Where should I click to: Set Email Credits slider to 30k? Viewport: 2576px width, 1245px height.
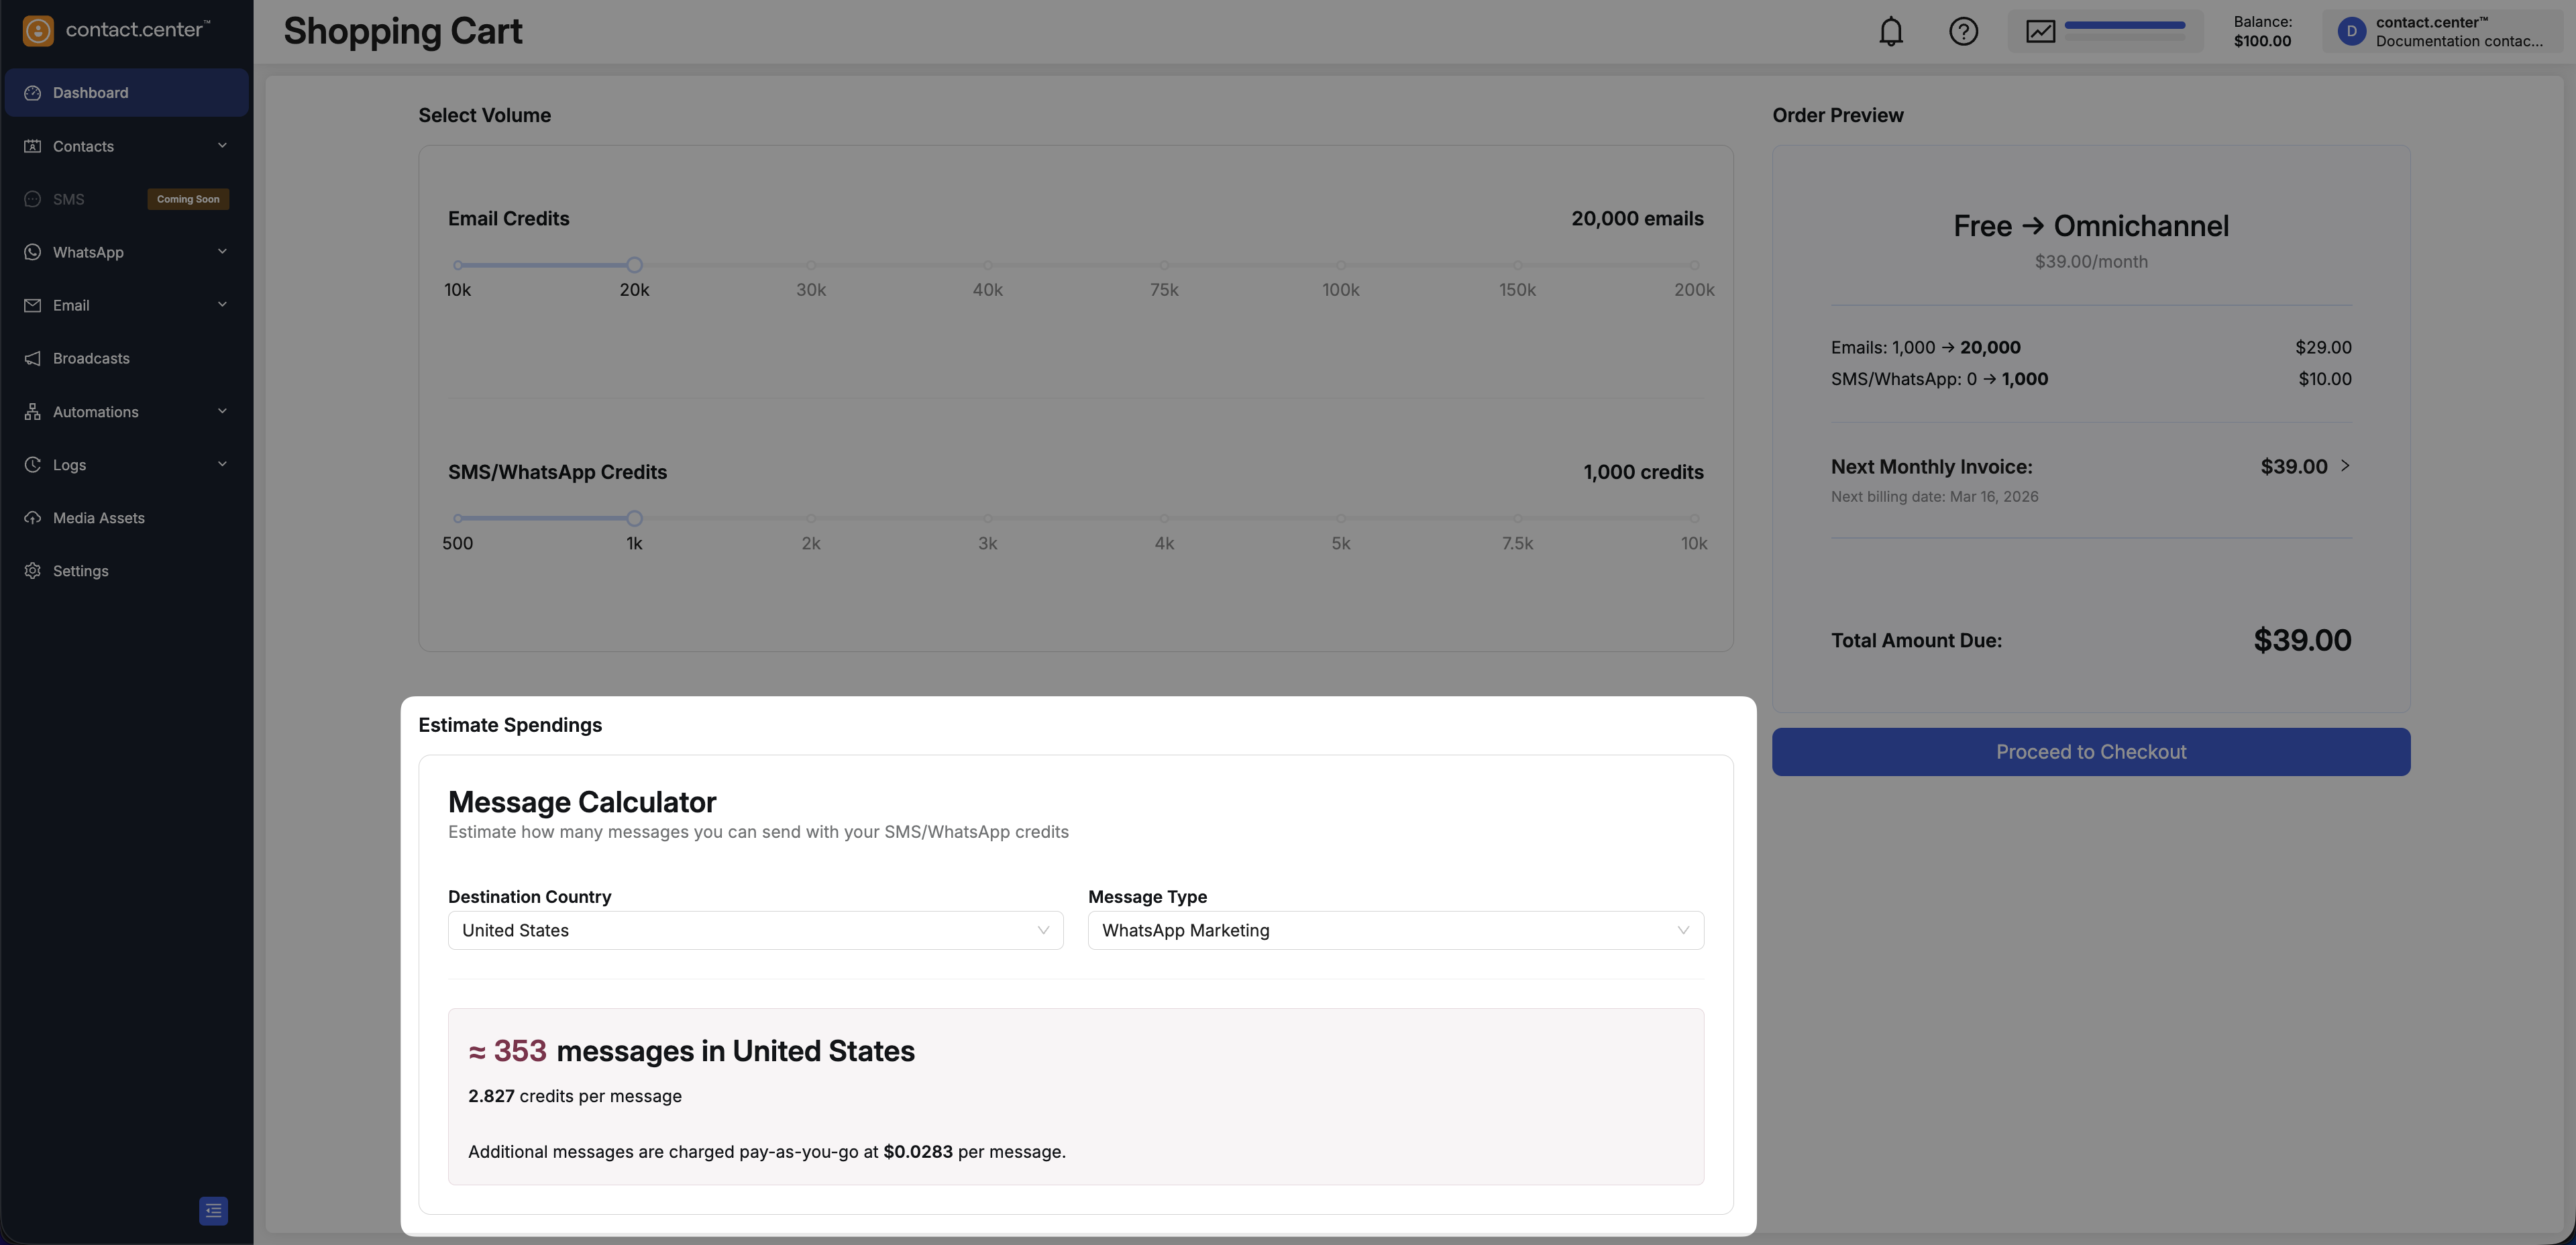coord(811,265)
